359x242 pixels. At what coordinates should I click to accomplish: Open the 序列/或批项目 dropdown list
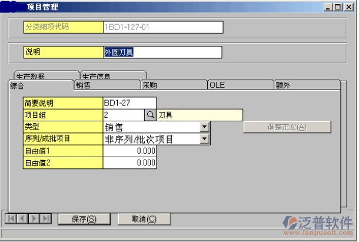click(204, 138)
